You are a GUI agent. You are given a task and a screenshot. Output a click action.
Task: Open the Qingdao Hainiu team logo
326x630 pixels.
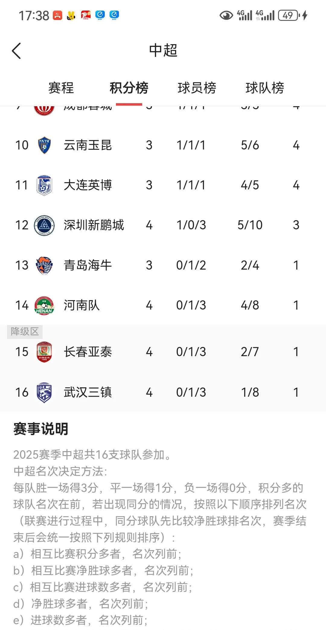pyautogui.click(x=44, y=265)
